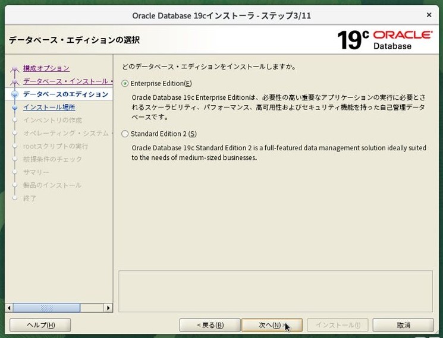Proceed with the 次へ(N) button
This screenshot has height=338, width=443.
(272, 325)
